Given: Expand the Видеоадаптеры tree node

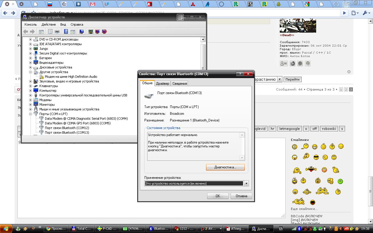Looking at the screenshot, I should [x=30, y=63].
